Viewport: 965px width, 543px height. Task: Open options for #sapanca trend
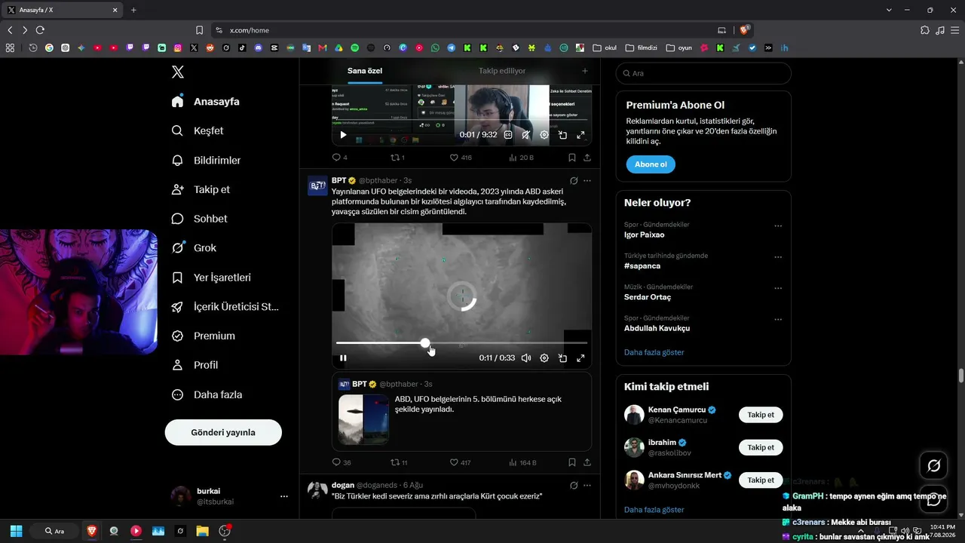click(x=778, y=257)
